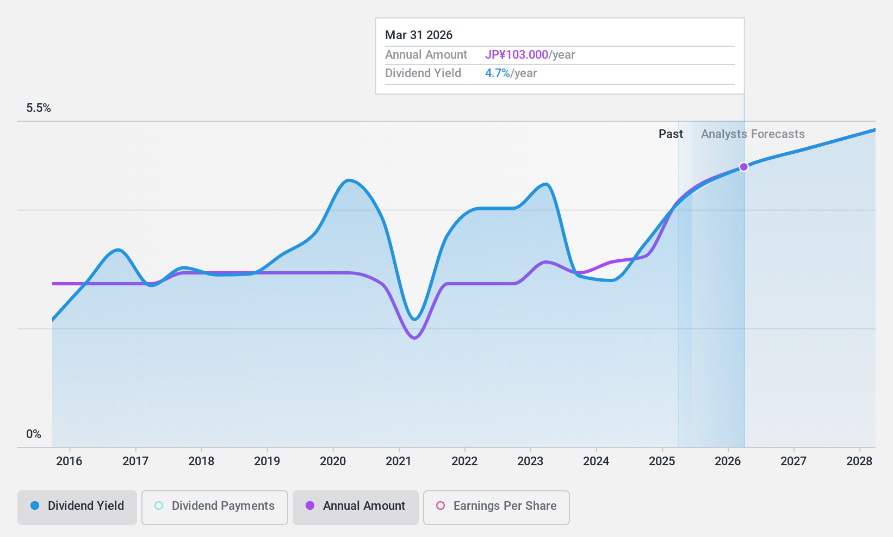Click the 2026 x-axis label
This screenshot has width=893, height=537.
tap(728, 461)
